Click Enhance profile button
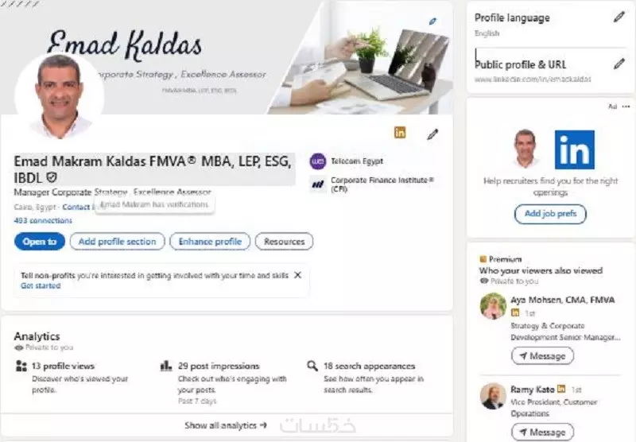The width and height of the screenshot is (636, 442). click(210, 242)
